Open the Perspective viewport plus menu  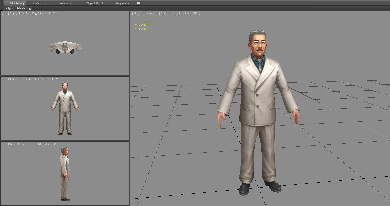[x=135, y=13]
